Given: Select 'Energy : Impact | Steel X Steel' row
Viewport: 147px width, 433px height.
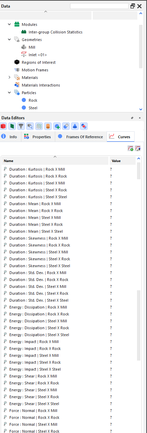Looking at the screenshot, I should click(x=69, y=369).
